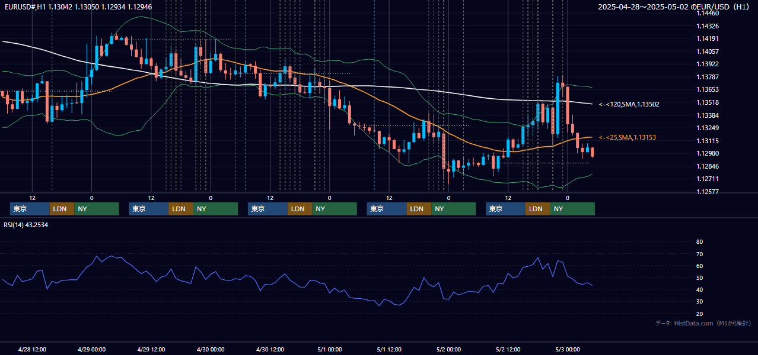Select the RSI scale level 60
Viewport: 758px width, 355px height.
click(699, 266)
